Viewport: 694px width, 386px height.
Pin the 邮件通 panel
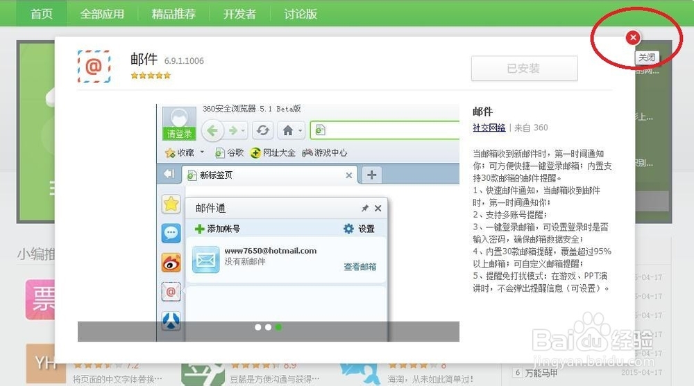[365, 209]
